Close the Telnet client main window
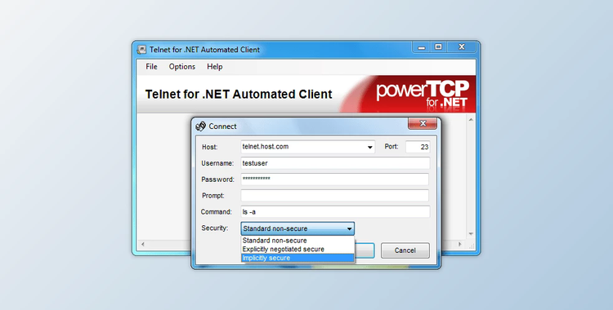The width and height of the screenshot is (613, 310). pyautogui.click(x=462, y=47)
